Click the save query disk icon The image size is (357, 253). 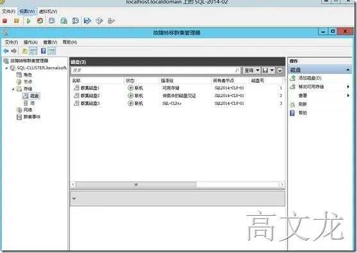(265, 70)
